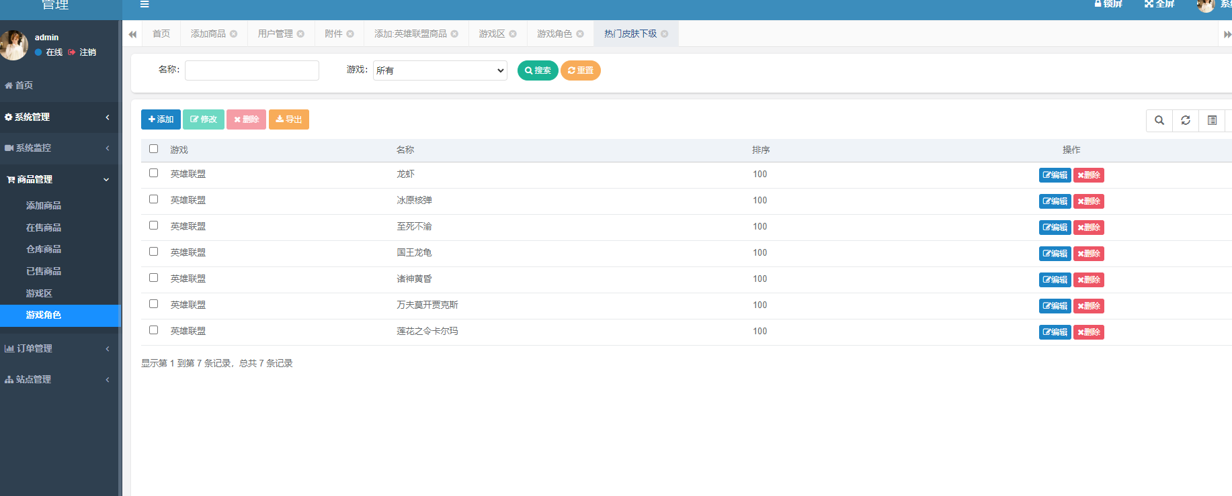Switch to the 首页 tab
Image resolution: width=1232 pixels, height=496 pixels.
[161, 34]
